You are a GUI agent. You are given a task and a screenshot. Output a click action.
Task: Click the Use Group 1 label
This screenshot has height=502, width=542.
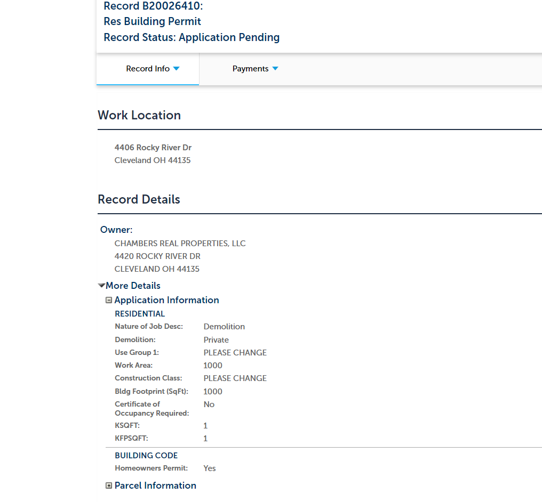tap(137, 352)
